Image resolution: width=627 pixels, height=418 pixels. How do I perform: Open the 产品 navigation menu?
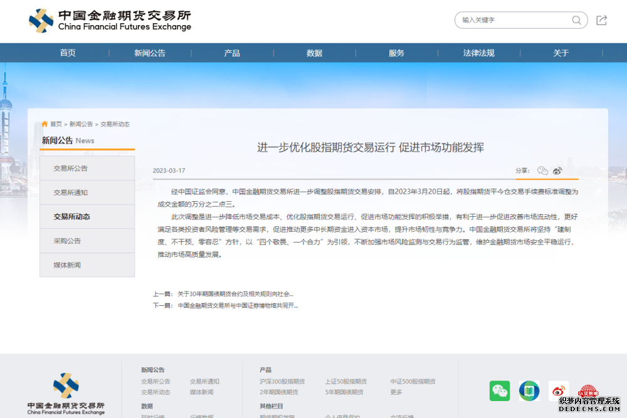pos(232,53)
